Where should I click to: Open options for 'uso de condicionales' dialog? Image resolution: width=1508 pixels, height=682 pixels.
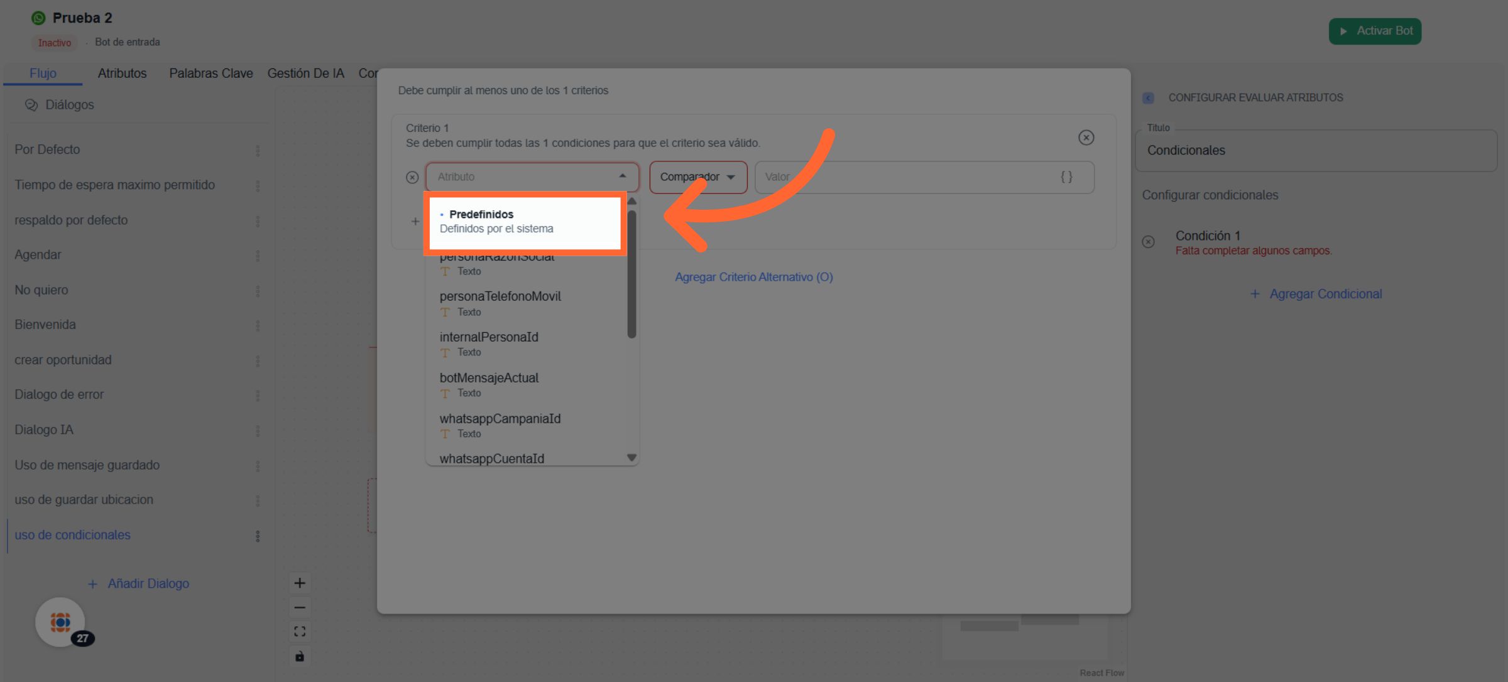click(258, 536)
